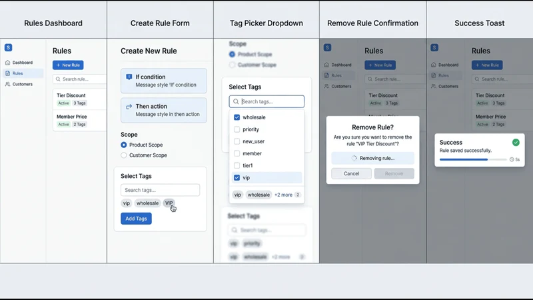Click the Success toast progress bar
Image resolution: width=533 pixels, height=300 pixels.
(473, 159)
